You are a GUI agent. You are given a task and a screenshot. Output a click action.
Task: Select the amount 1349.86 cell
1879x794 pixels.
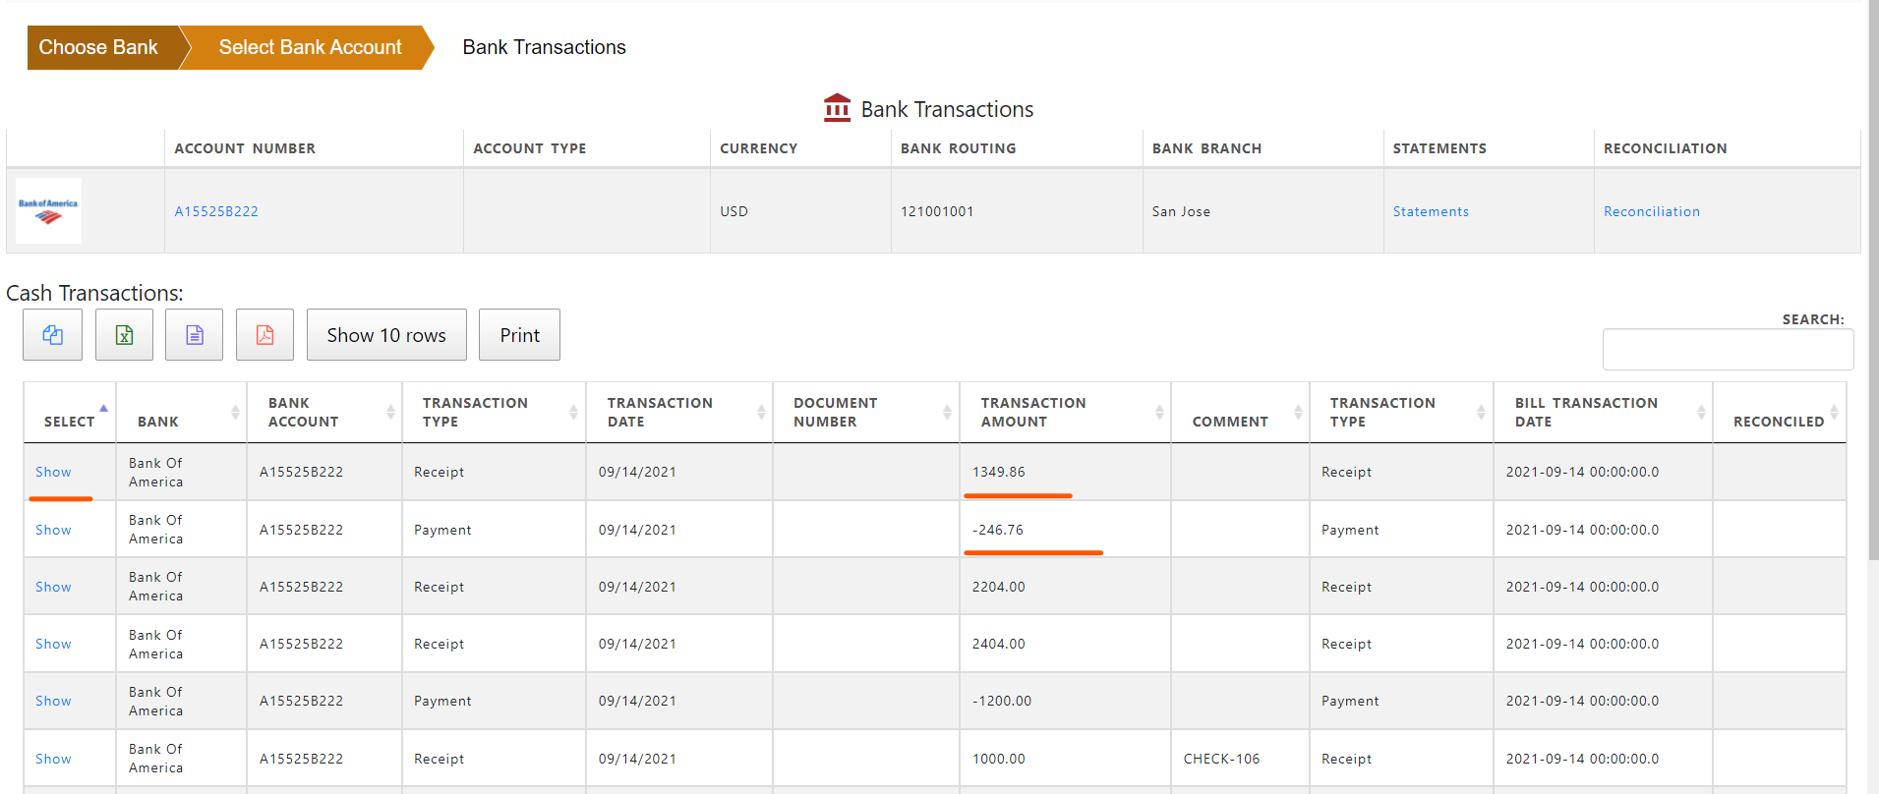(1065, 472)
